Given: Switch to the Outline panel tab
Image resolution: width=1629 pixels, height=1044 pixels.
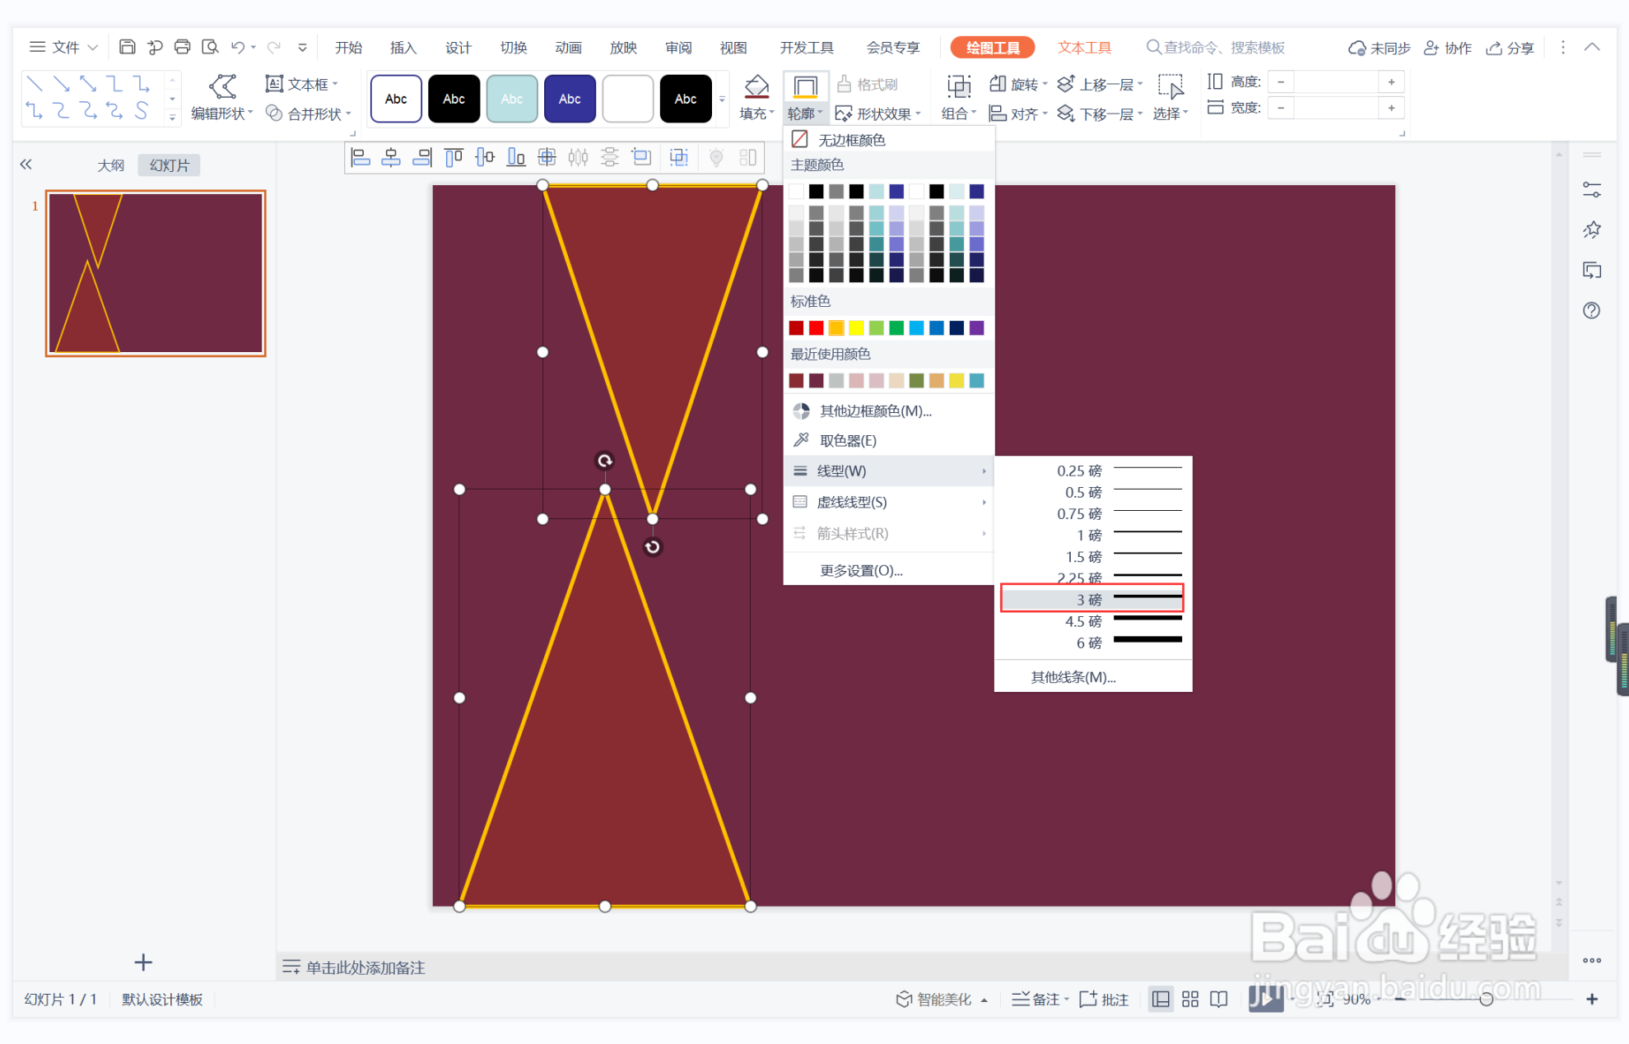Looking at the screenshot, I should click(x=110, y=165).
